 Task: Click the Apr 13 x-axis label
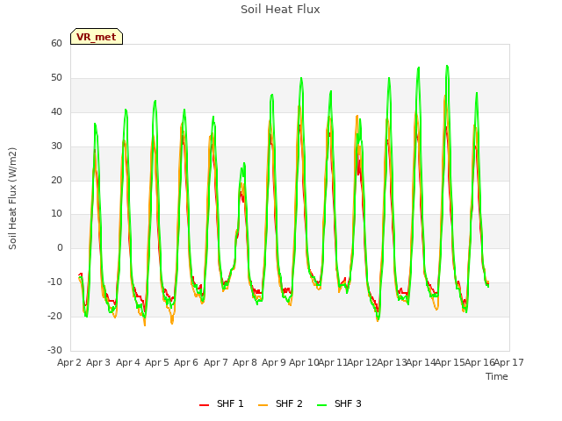(x=392, y=362)
